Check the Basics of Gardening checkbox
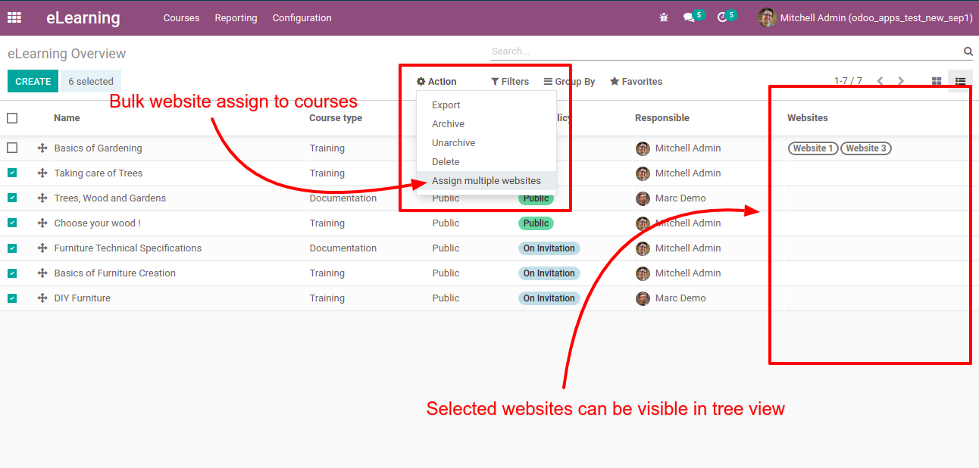 pos(12,148)
